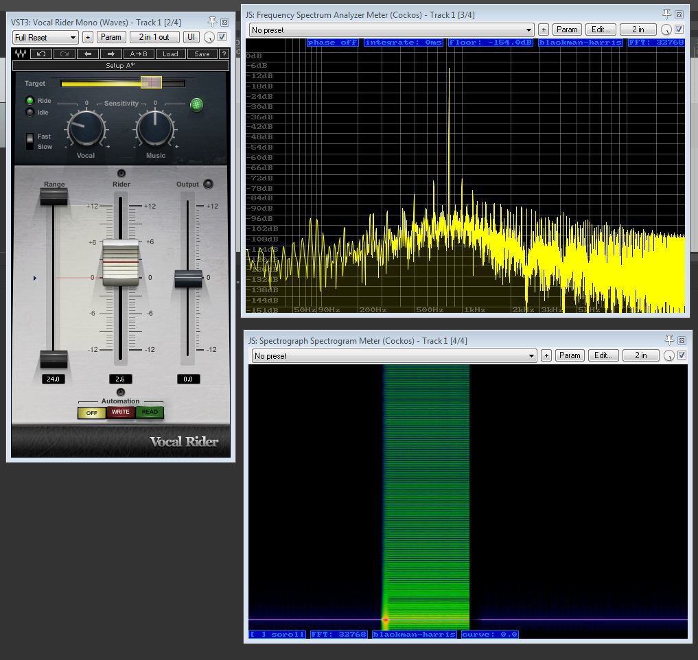Click the wet/dry knob in Frequency Spectrum Analyzer
Image resolution: width=698 pixels, height=660 pixels.
(x=666, y=30)
